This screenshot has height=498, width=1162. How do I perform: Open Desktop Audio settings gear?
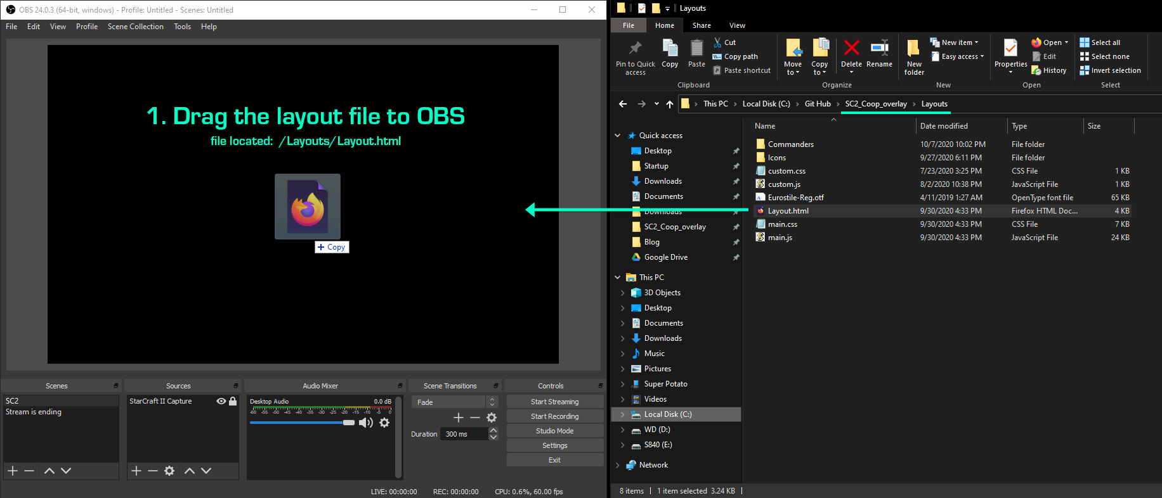click(x=384, y=423)
